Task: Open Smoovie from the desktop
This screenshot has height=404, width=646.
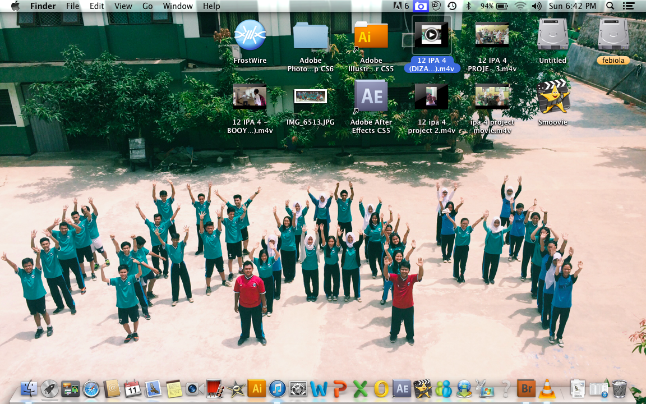Action: point(553,97)
